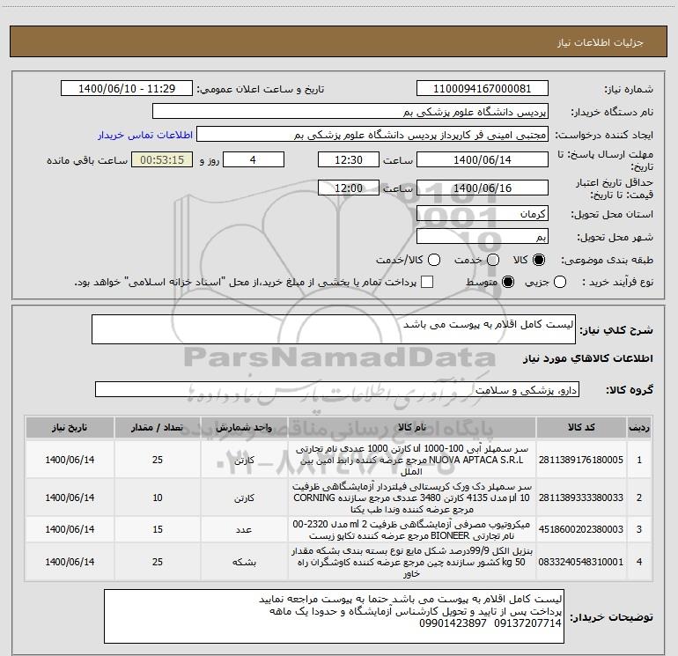Screen dimensions: 678x656
Task: Choose the متوسط purchase type radio
Action: click(x=508, y=282)
